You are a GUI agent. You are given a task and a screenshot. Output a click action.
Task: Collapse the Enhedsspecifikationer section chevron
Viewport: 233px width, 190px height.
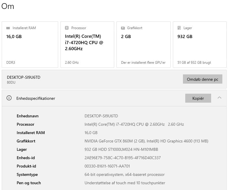coord(219,98)
